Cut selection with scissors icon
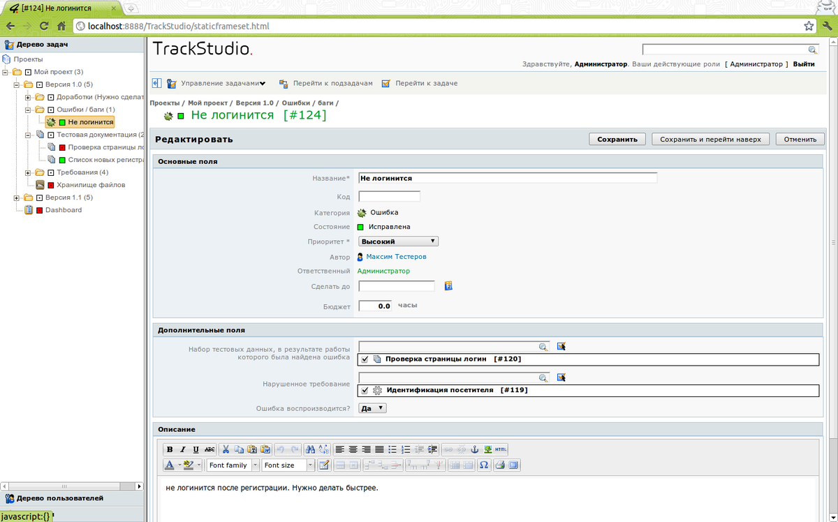The image size is (838, 522). (226, 449)
